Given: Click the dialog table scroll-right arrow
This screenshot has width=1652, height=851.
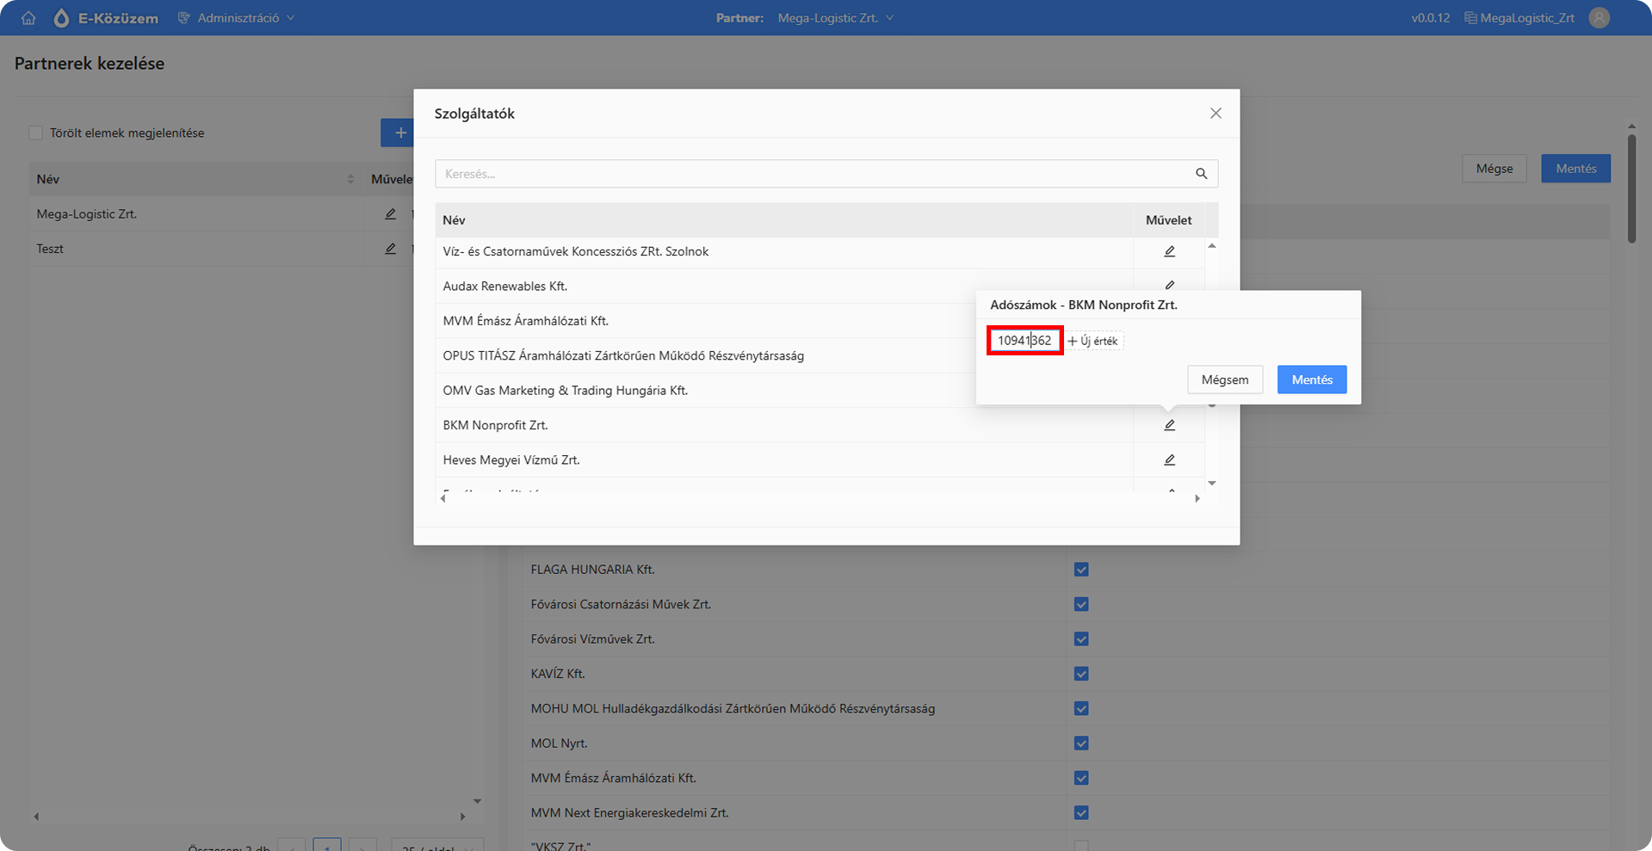Looking at the screenshot, I should click(1197, 499).
